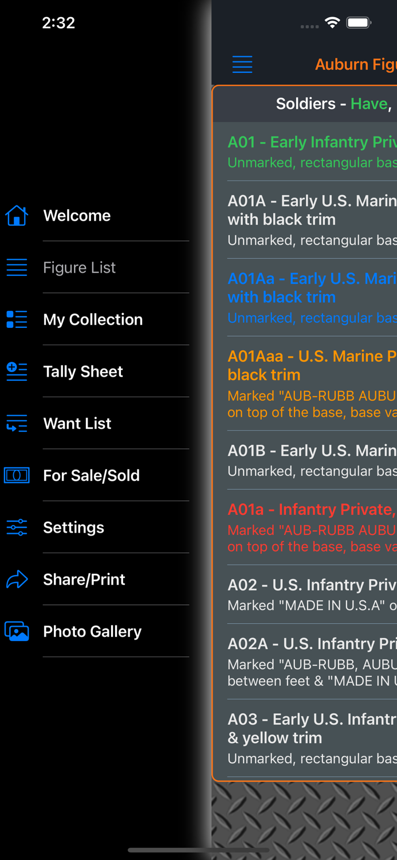Select the orange A01Aaa U.S. Marine row
Screen dimensions: 397x860
pos(305,384)
